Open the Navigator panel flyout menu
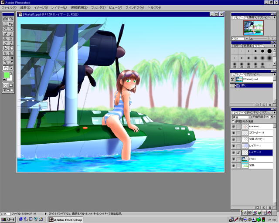This screenshot has width=279, height=223. tap(275, 17)
